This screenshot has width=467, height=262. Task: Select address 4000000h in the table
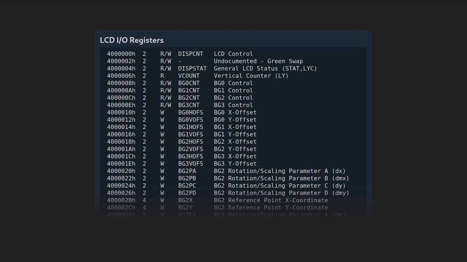(x=121, y=54)
